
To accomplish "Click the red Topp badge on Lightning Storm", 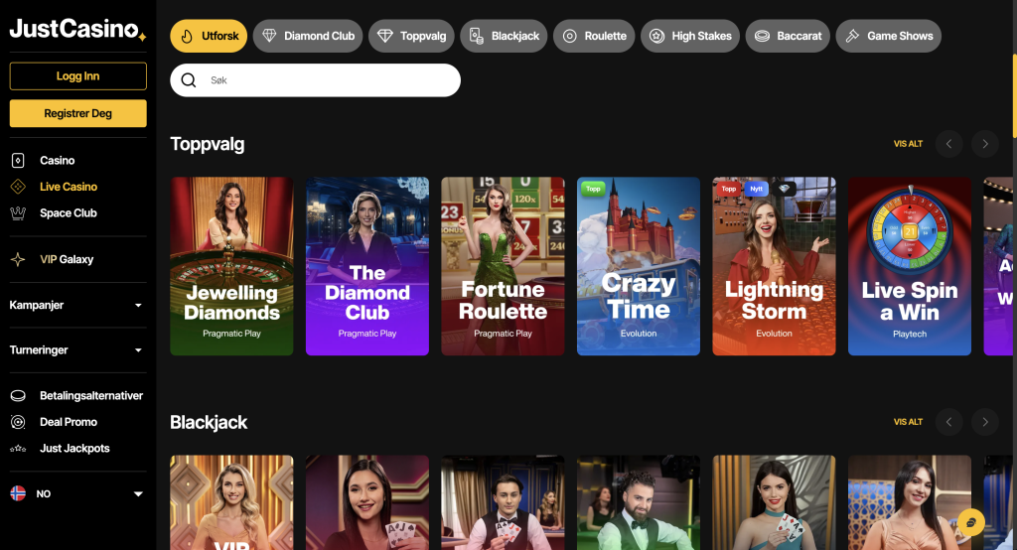I will 729,189.
